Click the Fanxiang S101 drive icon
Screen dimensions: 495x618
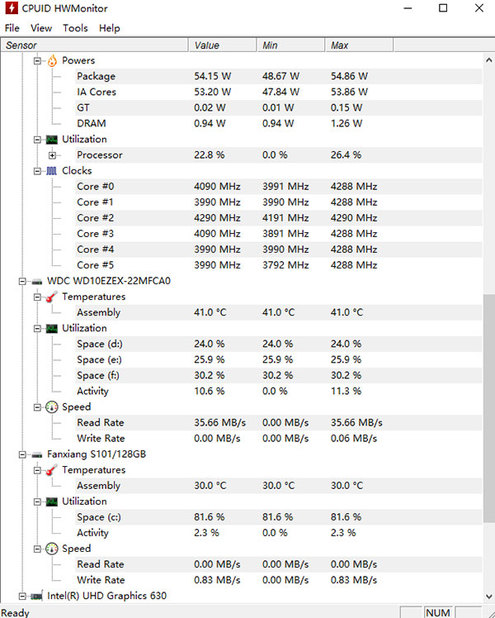point(36,454)
